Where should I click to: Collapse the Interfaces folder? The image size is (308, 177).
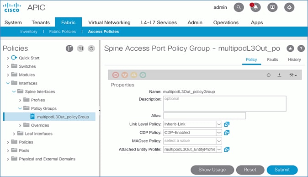pyautogui.click(x=8, y=83)
